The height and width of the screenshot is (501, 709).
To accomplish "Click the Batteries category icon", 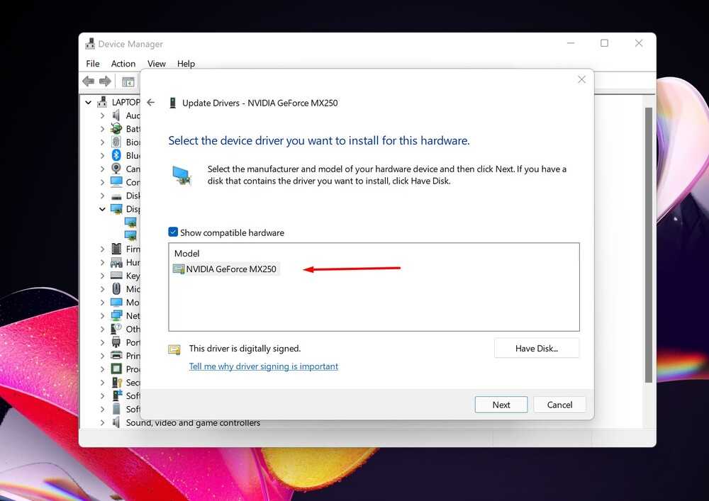I will (x=116, y=129).
